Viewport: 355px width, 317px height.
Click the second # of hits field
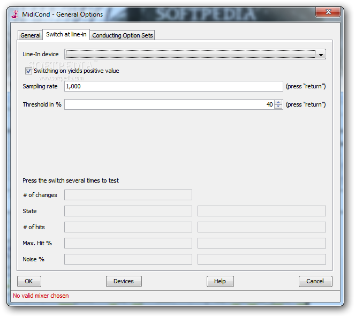click(x=262, y=227)
